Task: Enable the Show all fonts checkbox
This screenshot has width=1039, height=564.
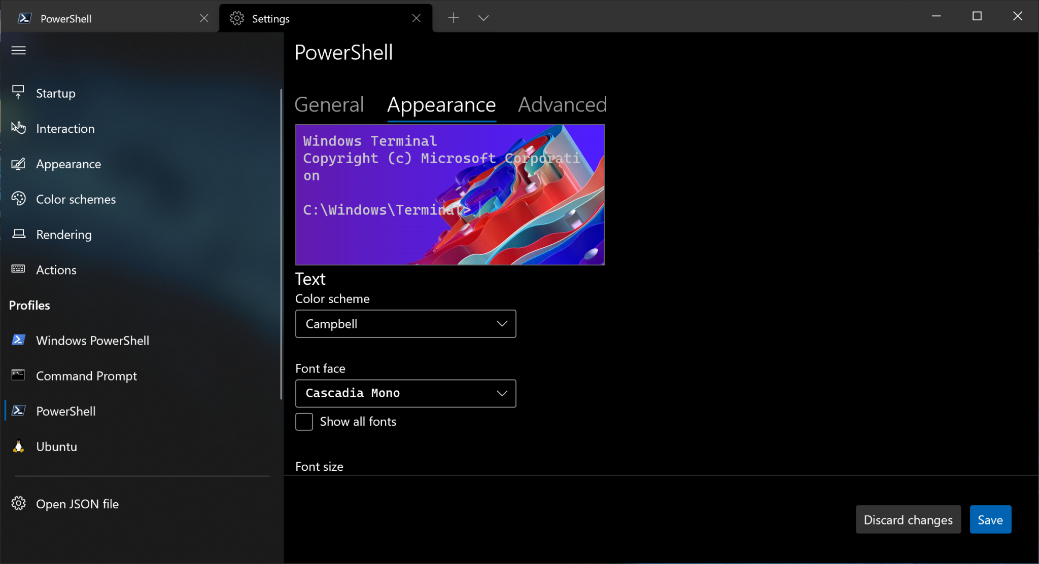Action: [304, 422]
